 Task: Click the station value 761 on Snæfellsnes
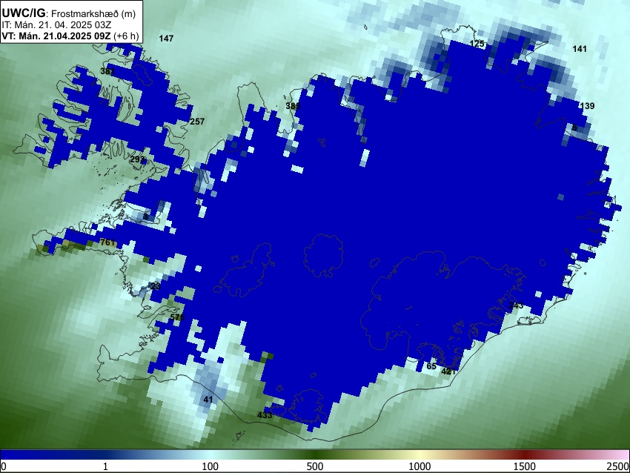(x=107, y=242)
